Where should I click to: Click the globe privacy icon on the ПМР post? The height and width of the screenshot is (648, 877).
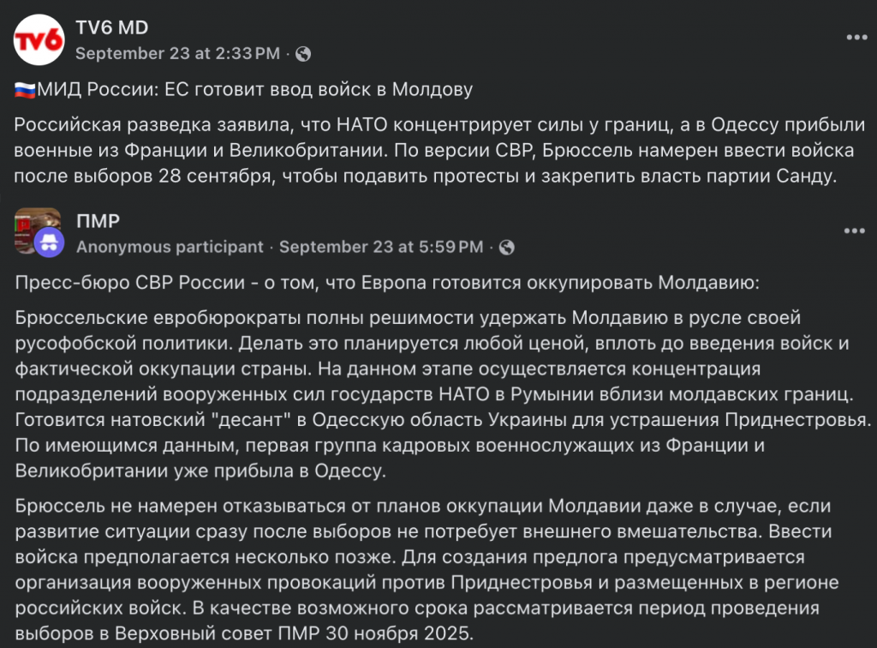point(507,248)
